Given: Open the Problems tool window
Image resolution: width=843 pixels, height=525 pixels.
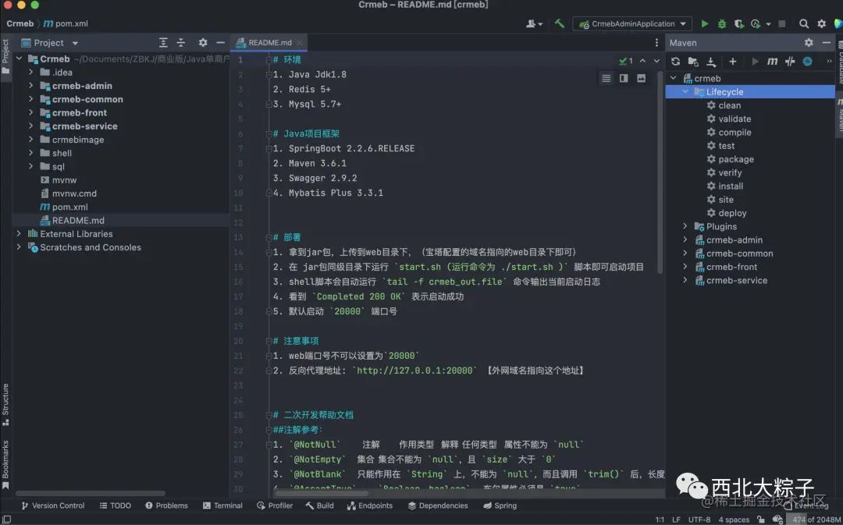Looking at the screenshot, I should coord(167,505).
